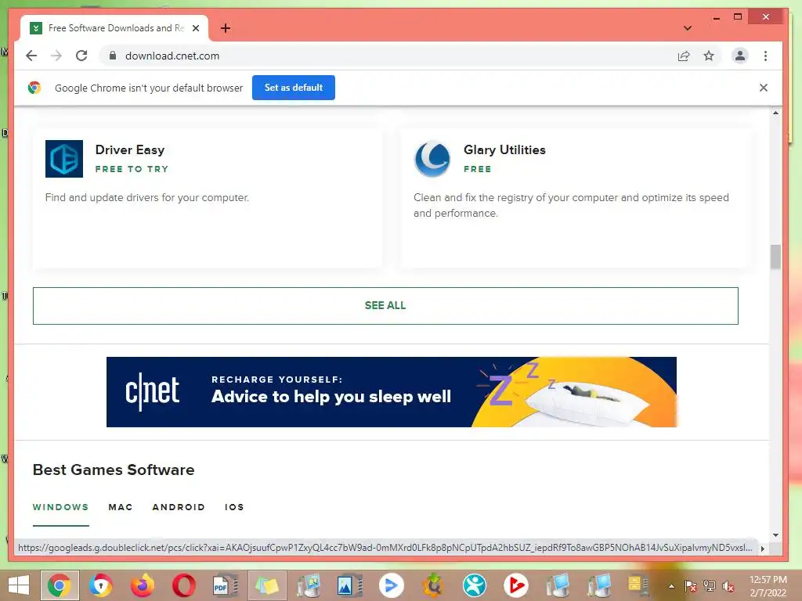This screenshot has height=601, width=802.
Task: Click the Glary Utilities app icon
Action: click(x=432, y=159)
